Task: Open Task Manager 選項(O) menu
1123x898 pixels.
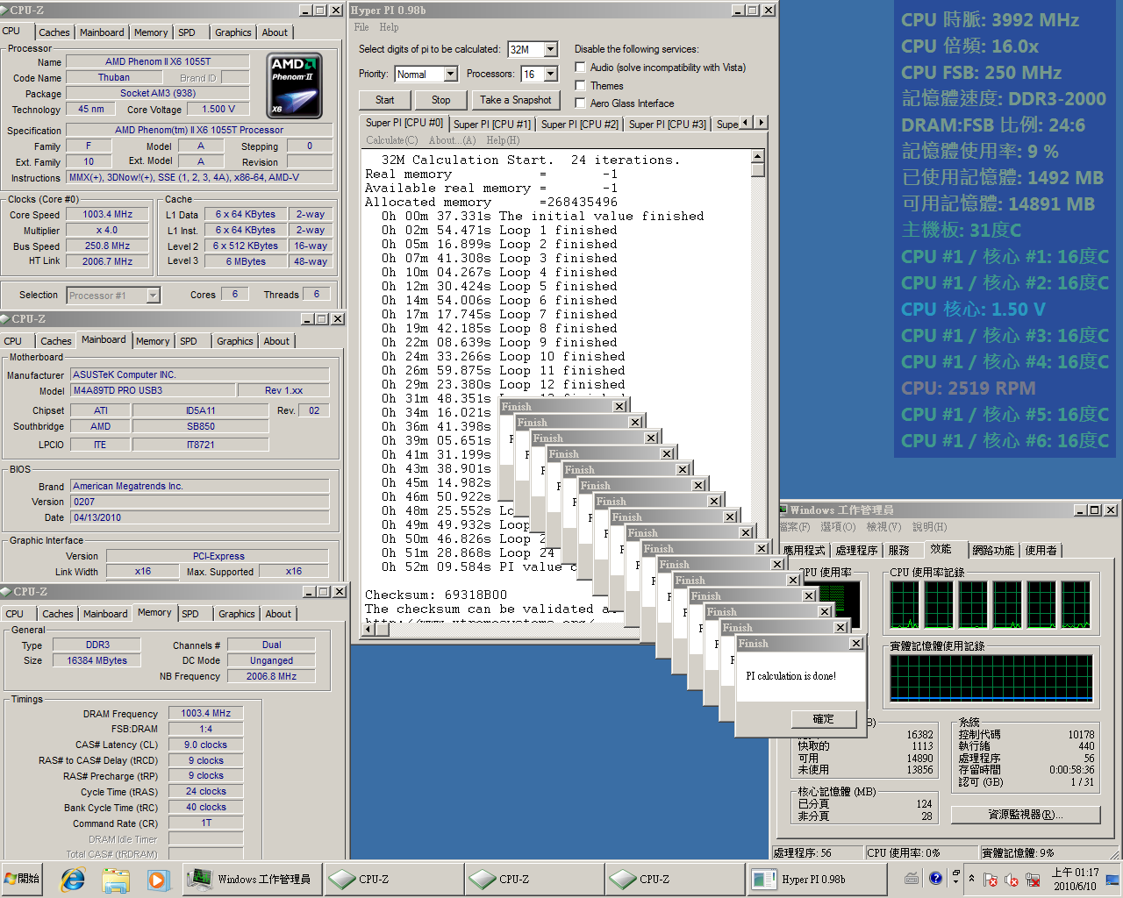Action: pyautogui.click(x=838, y=527)
